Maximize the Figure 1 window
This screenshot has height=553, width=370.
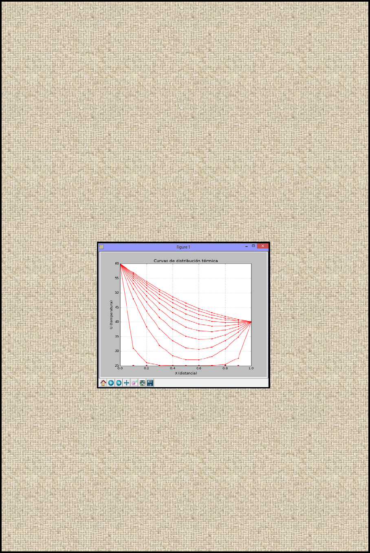(x=253, y=246)
